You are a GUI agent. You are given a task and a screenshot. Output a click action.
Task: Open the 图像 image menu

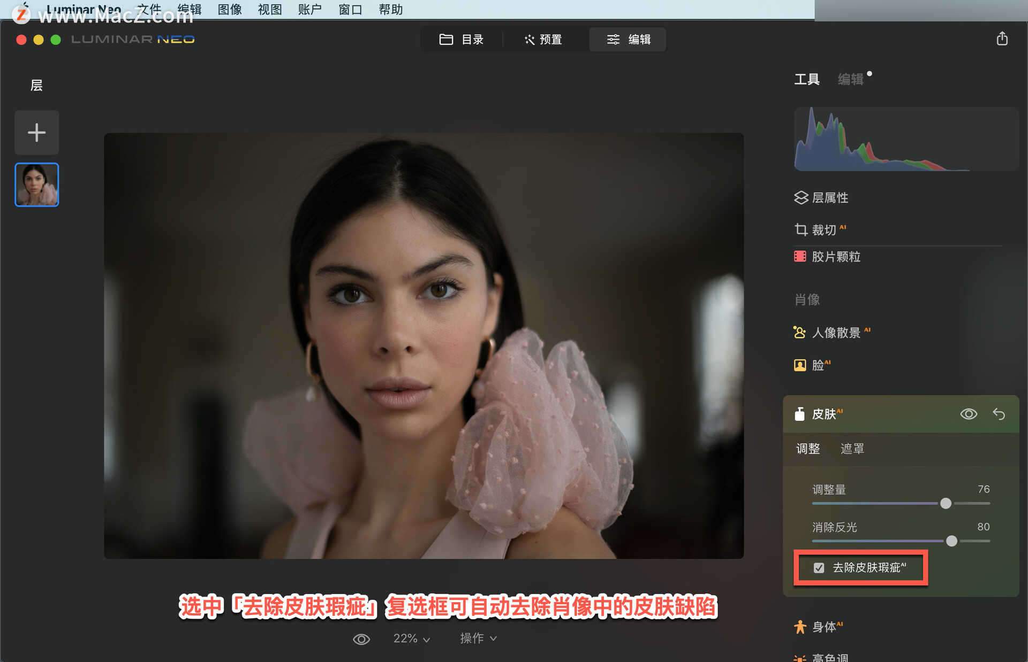(x=230, y=10)
